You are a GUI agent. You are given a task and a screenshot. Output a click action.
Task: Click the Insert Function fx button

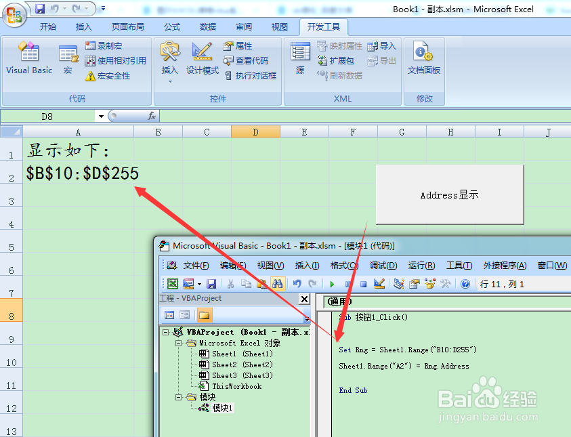click(x=152, y=116)
